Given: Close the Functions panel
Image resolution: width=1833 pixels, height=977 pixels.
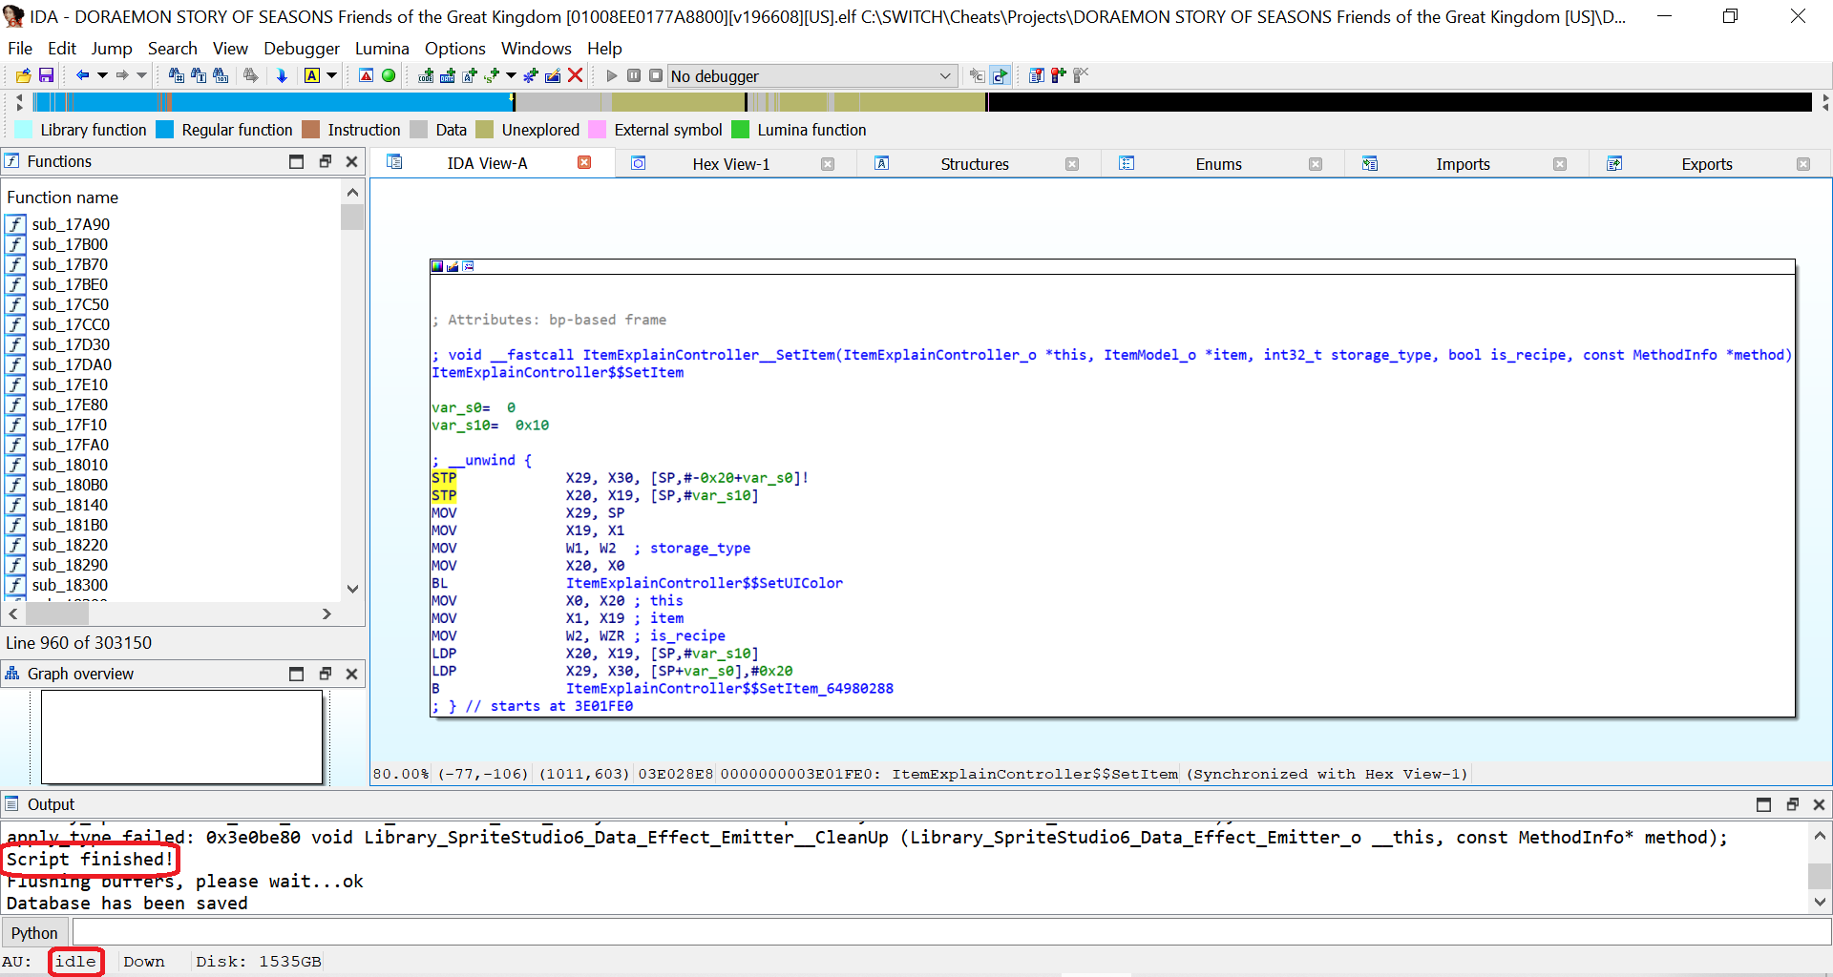Looking at the screenshot, I should [351, 161].
